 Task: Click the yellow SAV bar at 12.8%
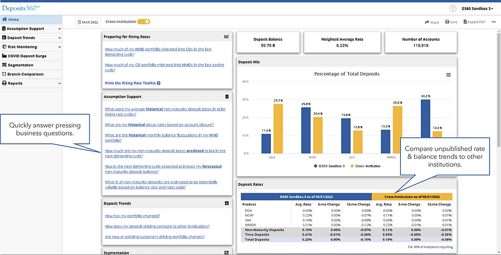tap(358, 142)
